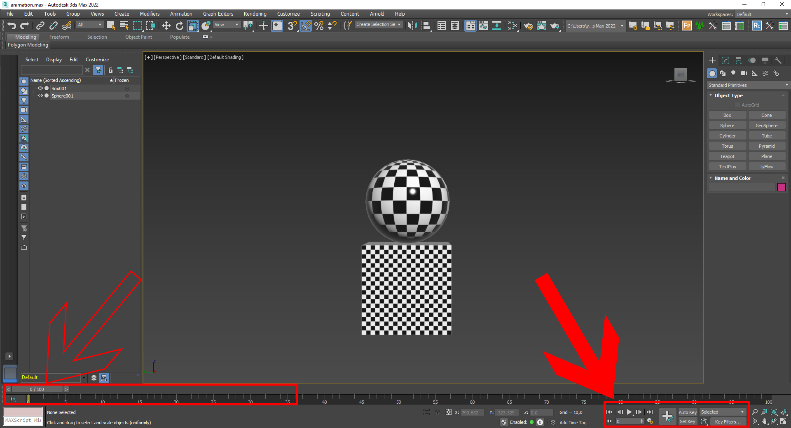791x428 pixels.
Task: Toggle the Angle Snap icon
Action: point(306,26)
